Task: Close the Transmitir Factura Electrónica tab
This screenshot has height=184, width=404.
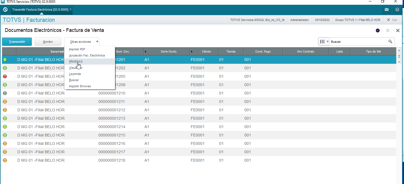Action: [x=71, y=9]
